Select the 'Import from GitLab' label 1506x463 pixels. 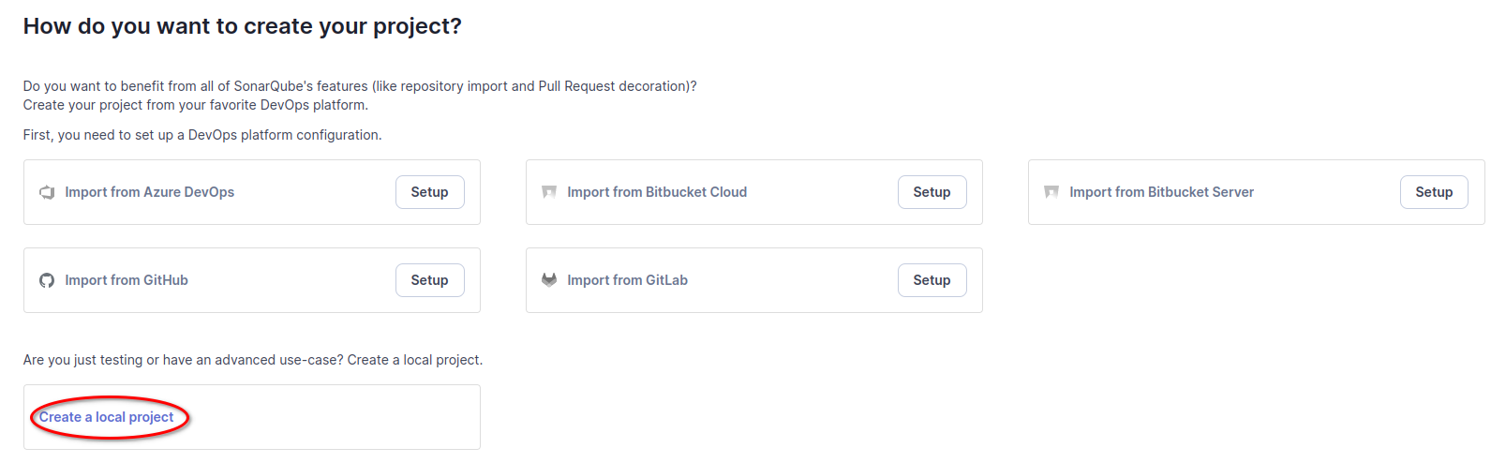(627, 280)
